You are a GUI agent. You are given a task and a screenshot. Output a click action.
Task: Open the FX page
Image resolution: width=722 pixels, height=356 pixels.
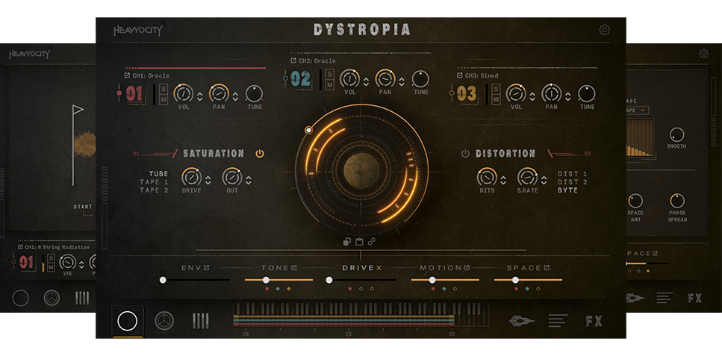coord(594,321)
